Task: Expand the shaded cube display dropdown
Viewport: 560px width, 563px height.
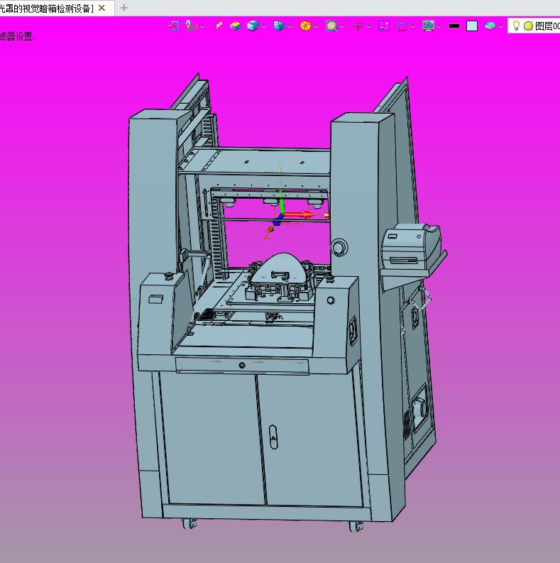Action: click(264, 26)
